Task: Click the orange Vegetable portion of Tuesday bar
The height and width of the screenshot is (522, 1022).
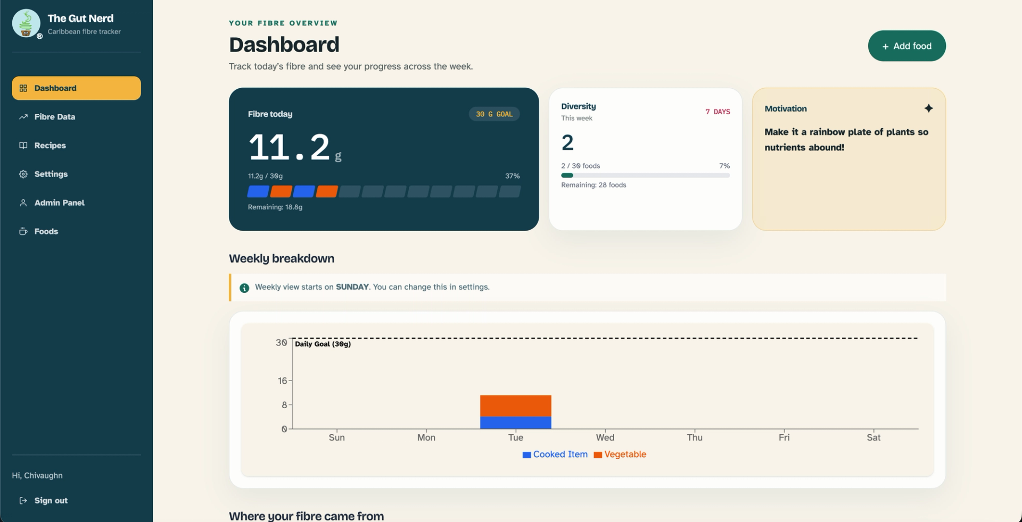Action: (x=516, y=406)
